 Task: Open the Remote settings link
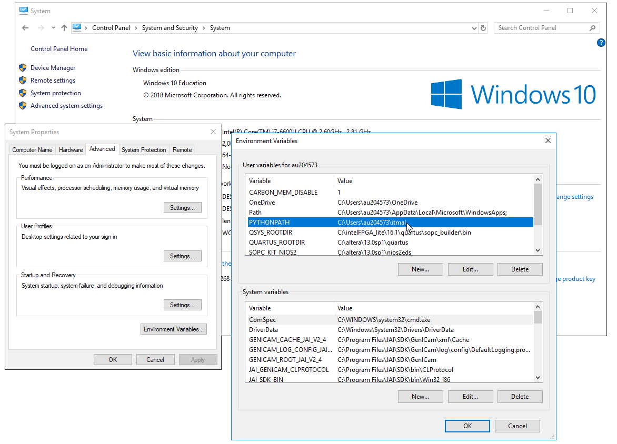click(x=53, y=80)
